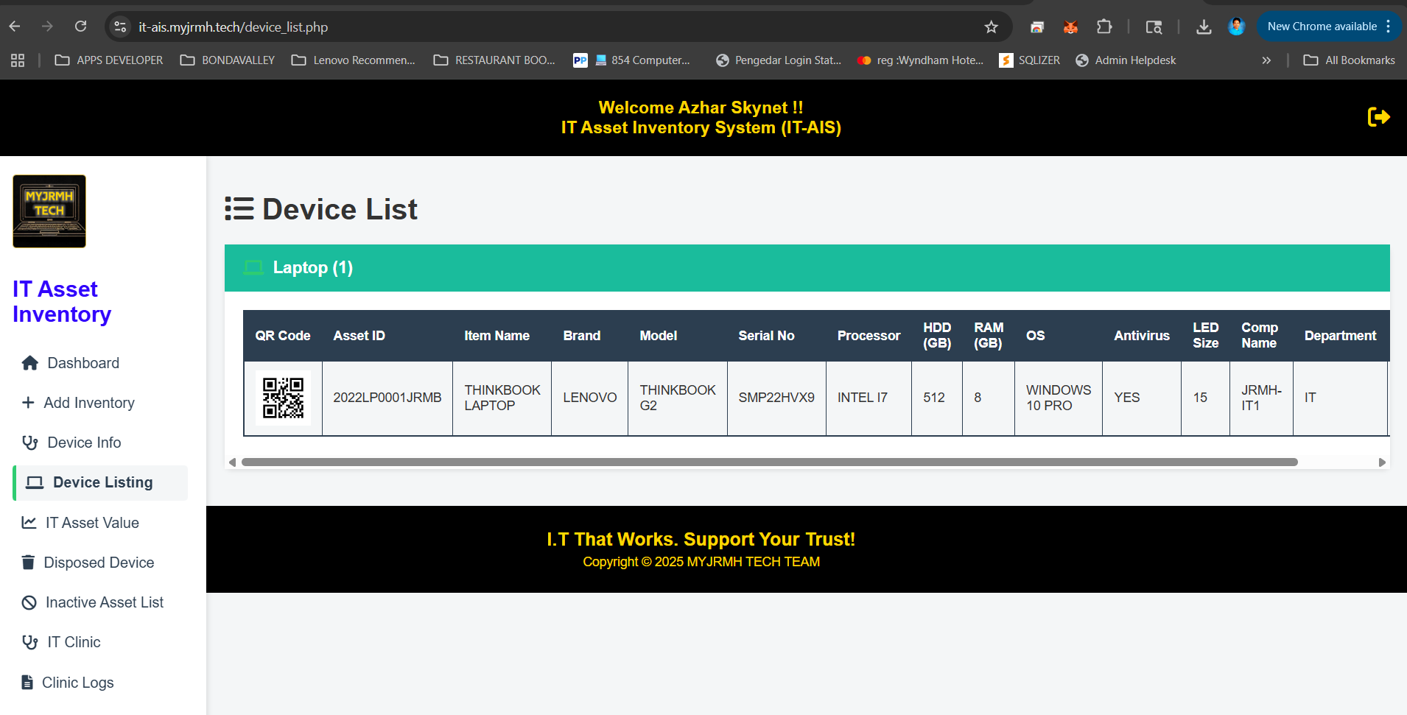The image size is (1407, 715).
Task: Open the QR code thumbnail for the laptop
Action: point(283,398)
